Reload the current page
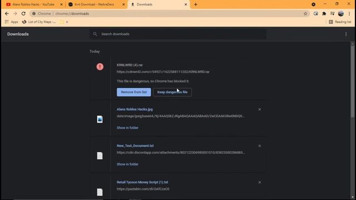Image resolution: width=356 pixels, height=200 pixels. [23, 13]
